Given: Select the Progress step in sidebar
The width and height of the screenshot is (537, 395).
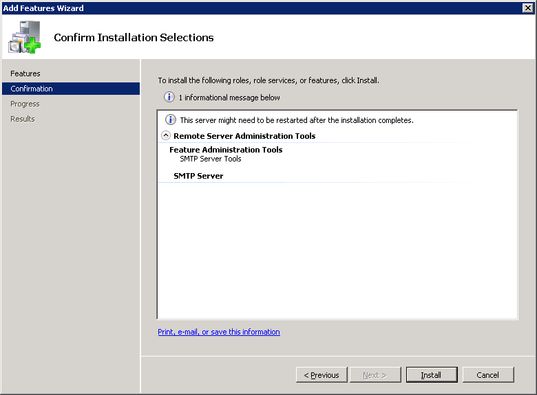Looking at the screenshot, I should pyautogui.click(x=25, y=104).
